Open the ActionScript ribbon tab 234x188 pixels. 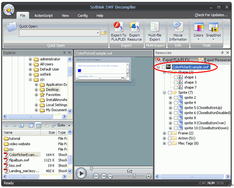[44, 15]
